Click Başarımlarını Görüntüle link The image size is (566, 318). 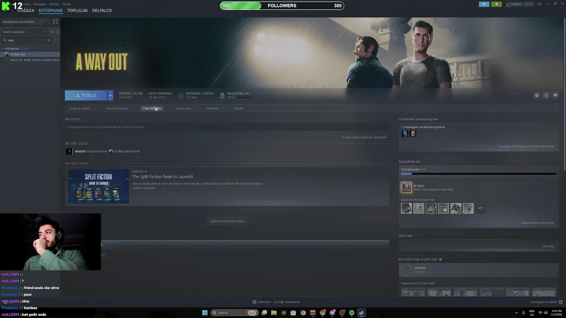tap(538, 223)
